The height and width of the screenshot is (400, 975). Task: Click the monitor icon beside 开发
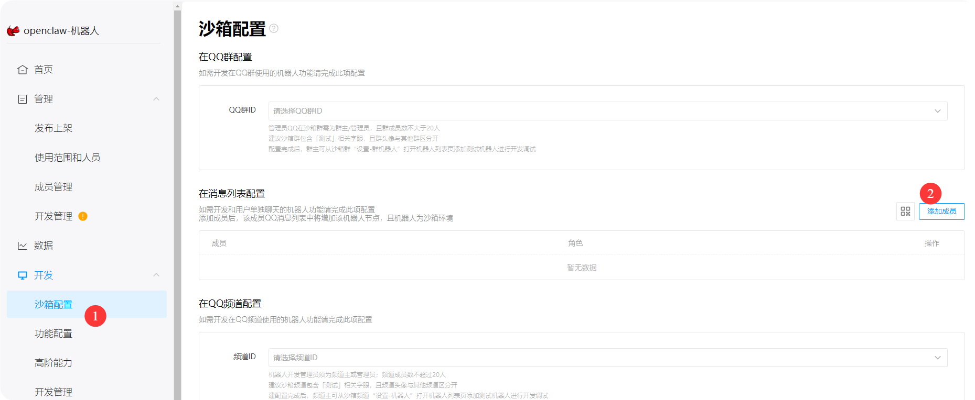tap(22, 275)
